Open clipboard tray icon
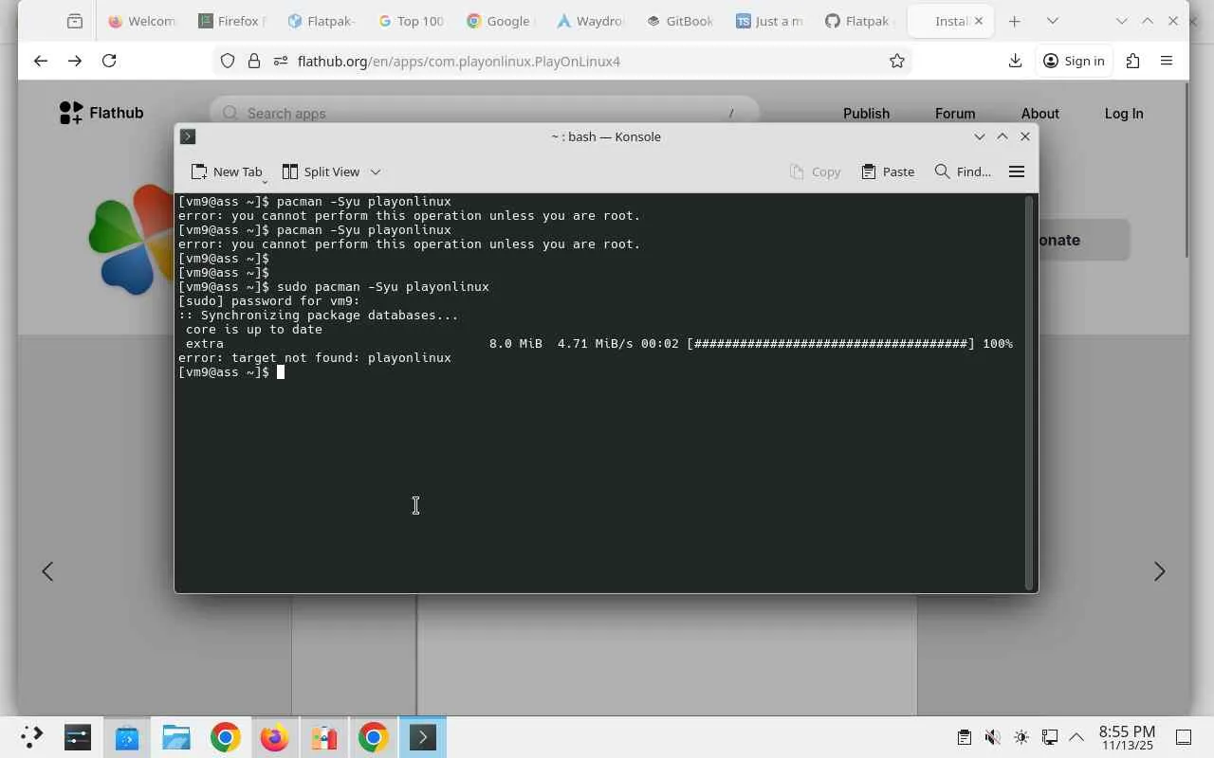 (x=964, y=737)
